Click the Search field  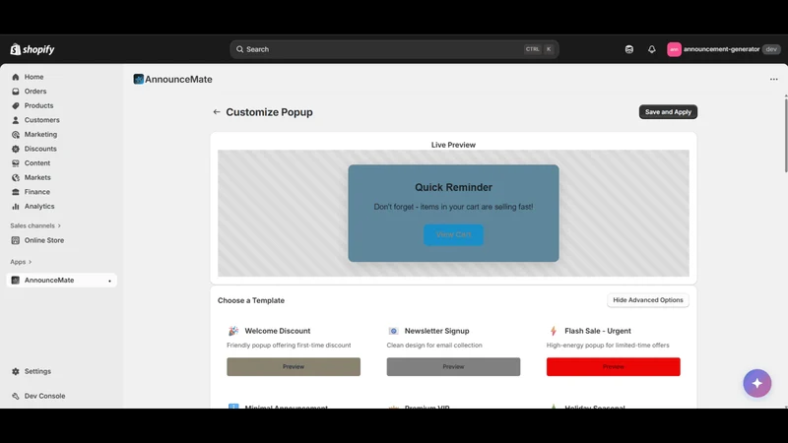coord(394,49)
